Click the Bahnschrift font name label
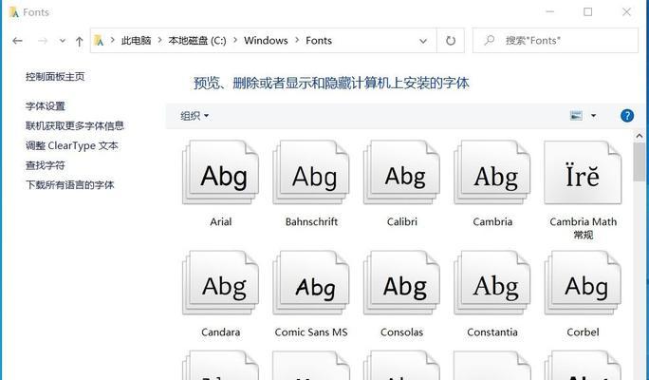649x380 pixels. pyautogui.click(x=311, y=221)
